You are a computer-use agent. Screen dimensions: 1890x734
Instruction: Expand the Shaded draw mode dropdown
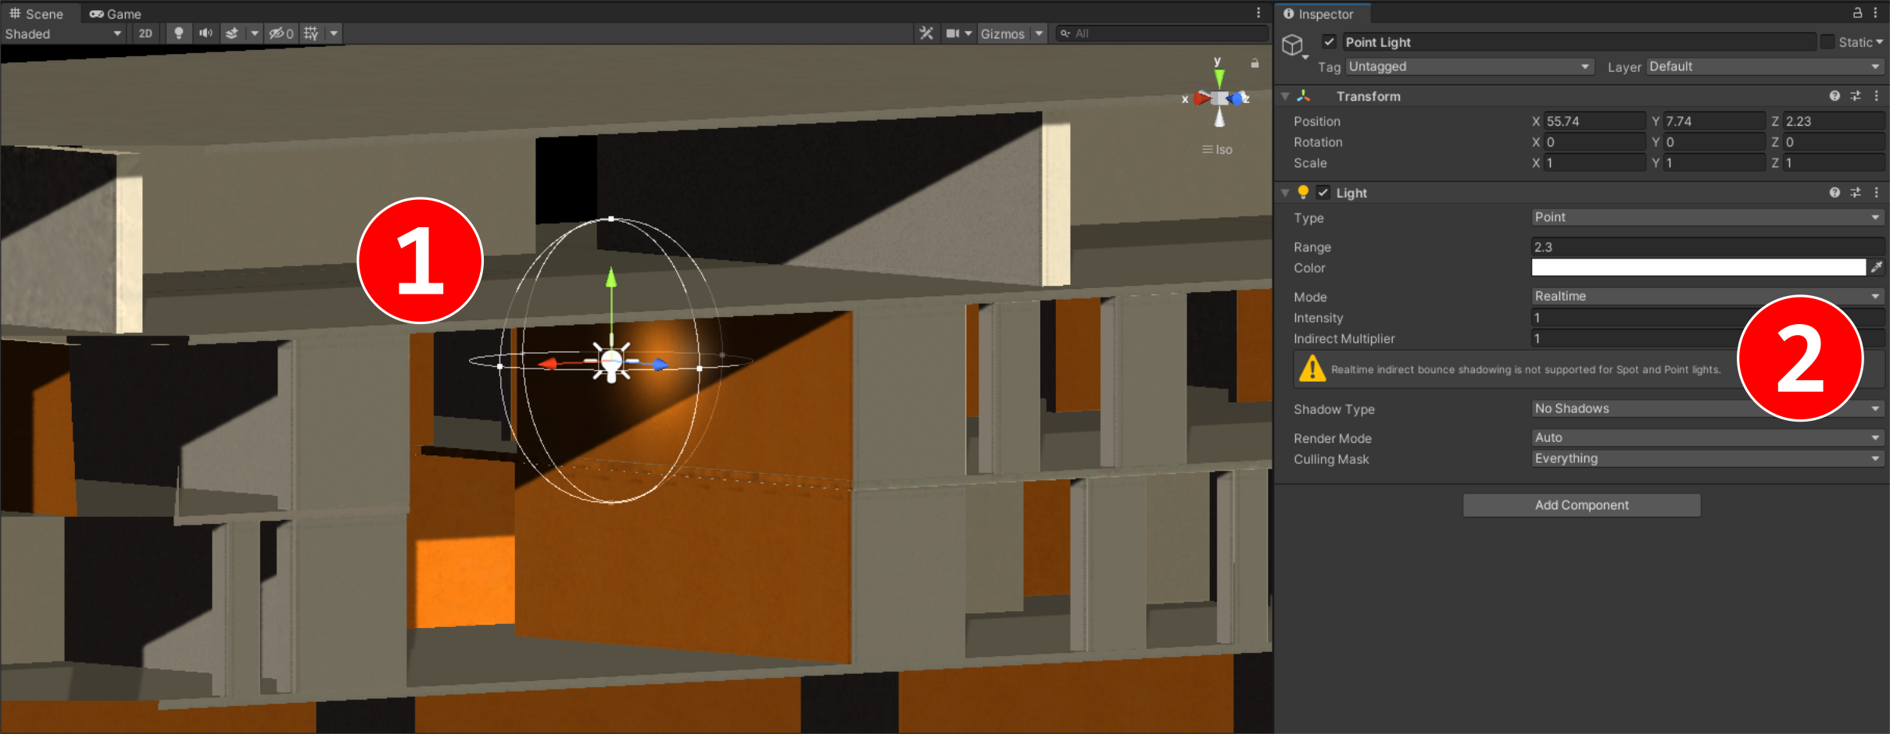coord(63,34)
